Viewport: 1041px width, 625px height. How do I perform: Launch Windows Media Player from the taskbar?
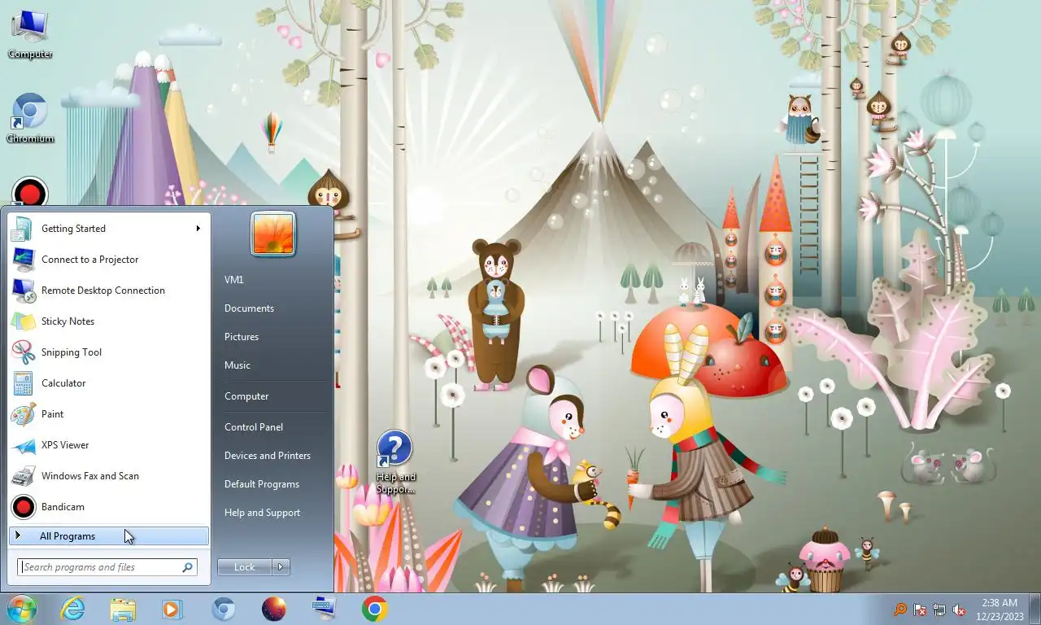(172, 609)
